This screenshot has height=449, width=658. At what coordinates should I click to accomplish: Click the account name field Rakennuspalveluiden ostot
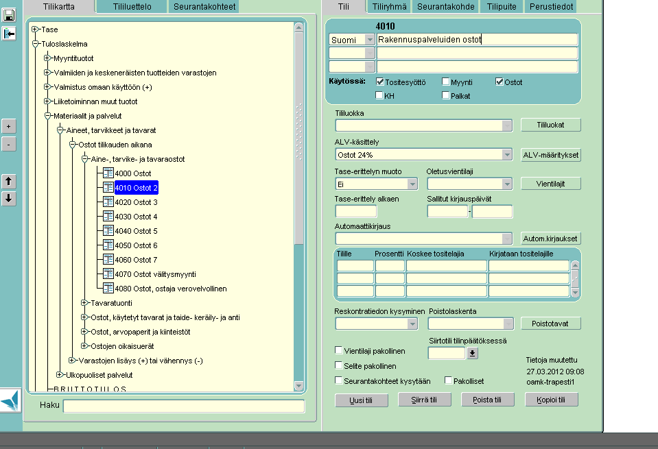pos(477,39)
